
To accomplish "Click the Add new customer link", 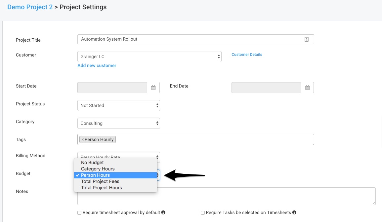I will [x=97, y=66].
